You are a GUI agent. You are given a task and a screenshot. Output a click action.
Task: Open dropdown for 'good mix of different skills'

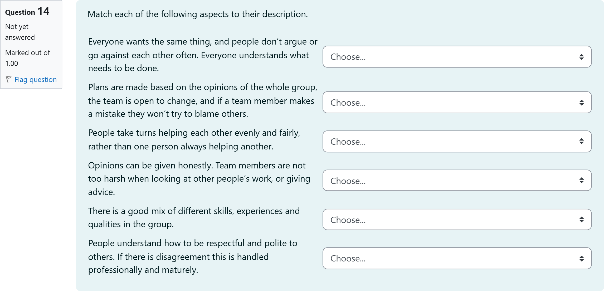457,220
